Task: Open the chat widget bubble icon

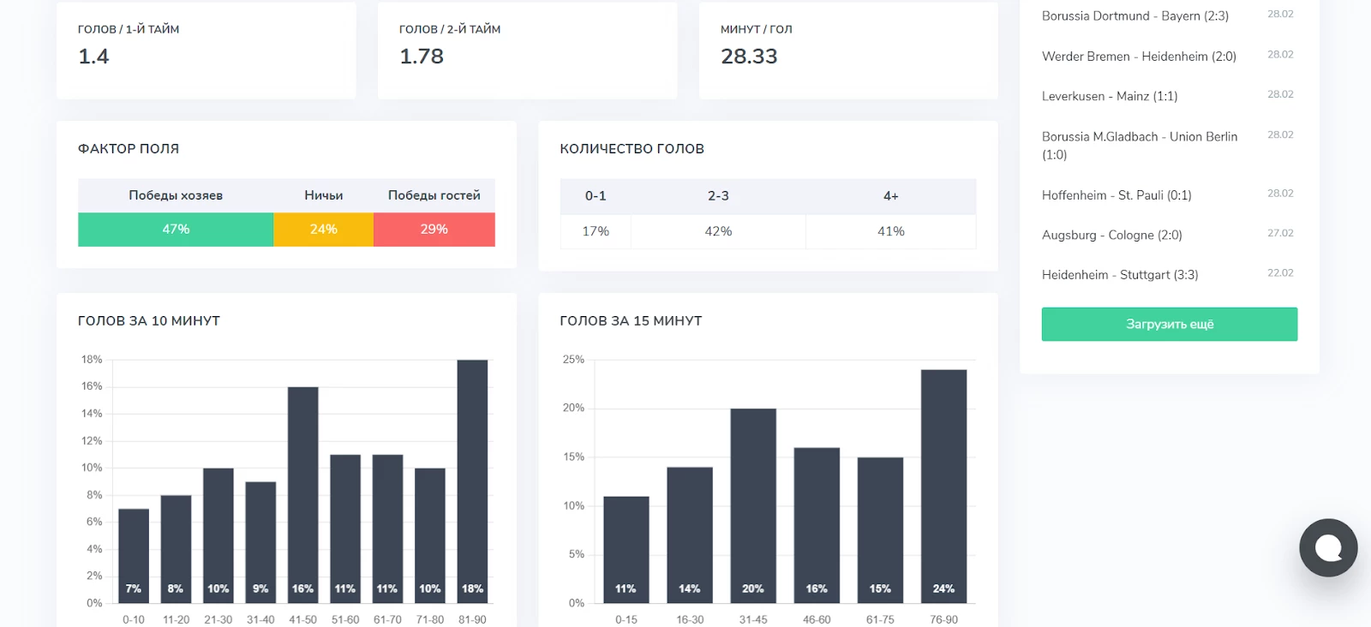Action: [x=1327, y=547]
